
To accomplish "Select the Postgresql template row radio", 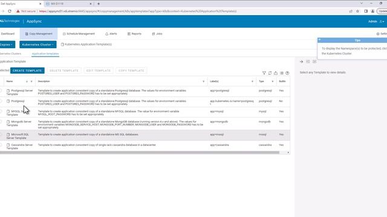I will coord(1,101).
